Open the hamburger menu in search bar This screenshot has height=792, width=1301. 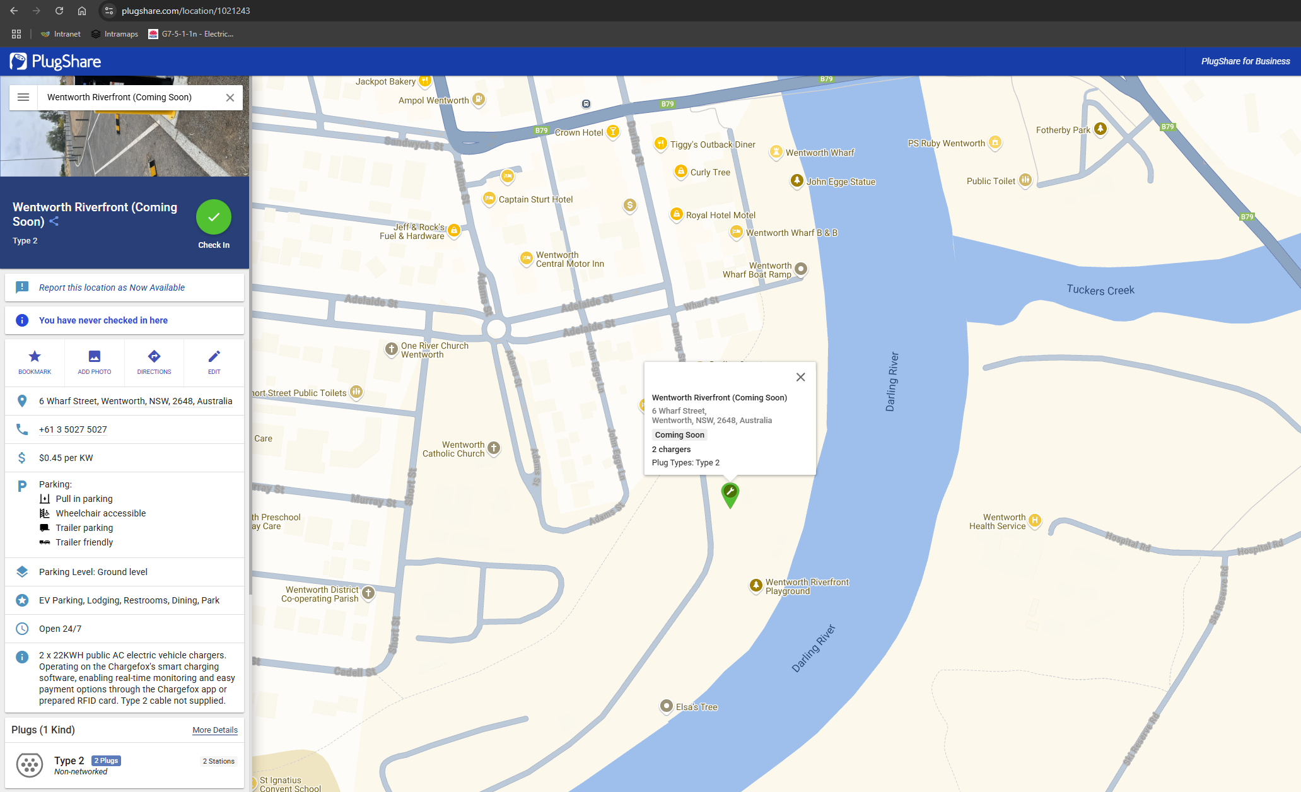[23, 97]
